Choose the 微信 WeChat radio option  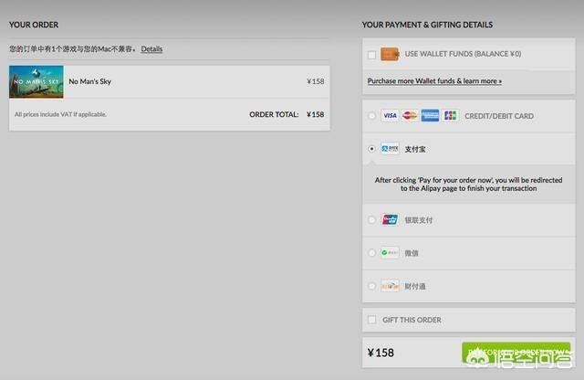coord(371,253)
